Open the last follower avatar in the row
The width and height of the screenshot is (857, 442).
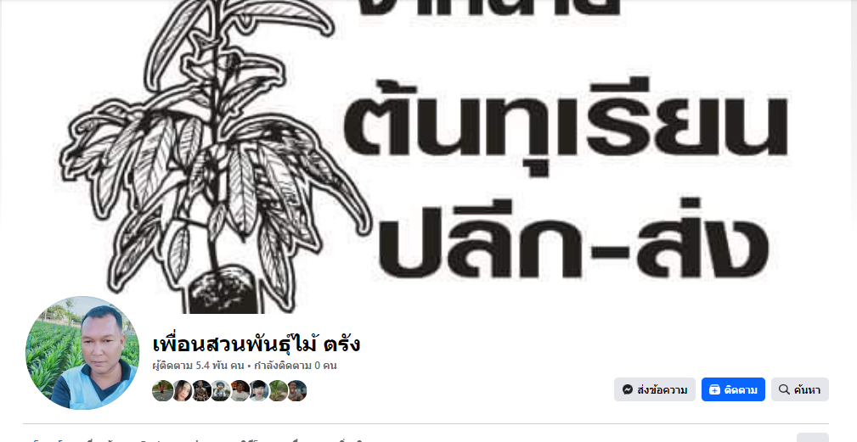[296, 391]
